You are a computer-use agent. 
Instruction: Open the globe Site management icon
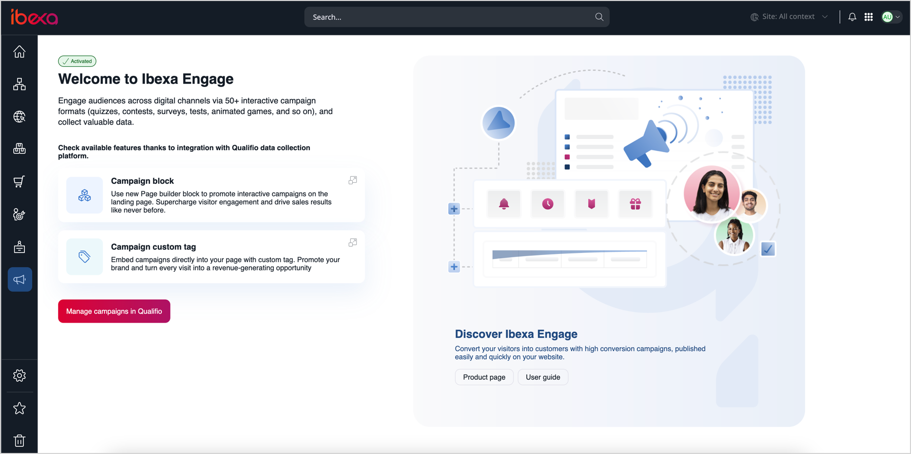19,117
